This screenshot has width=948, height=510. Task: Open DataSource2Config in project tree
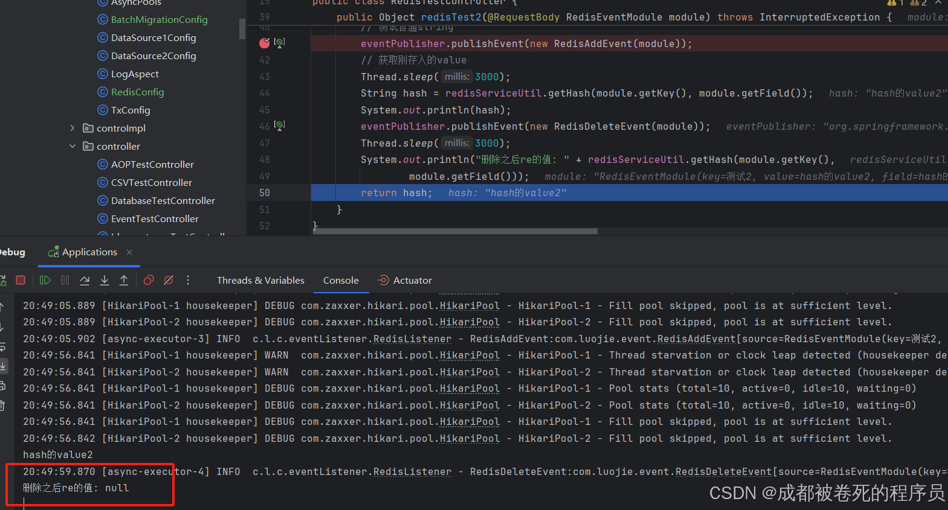153,56
